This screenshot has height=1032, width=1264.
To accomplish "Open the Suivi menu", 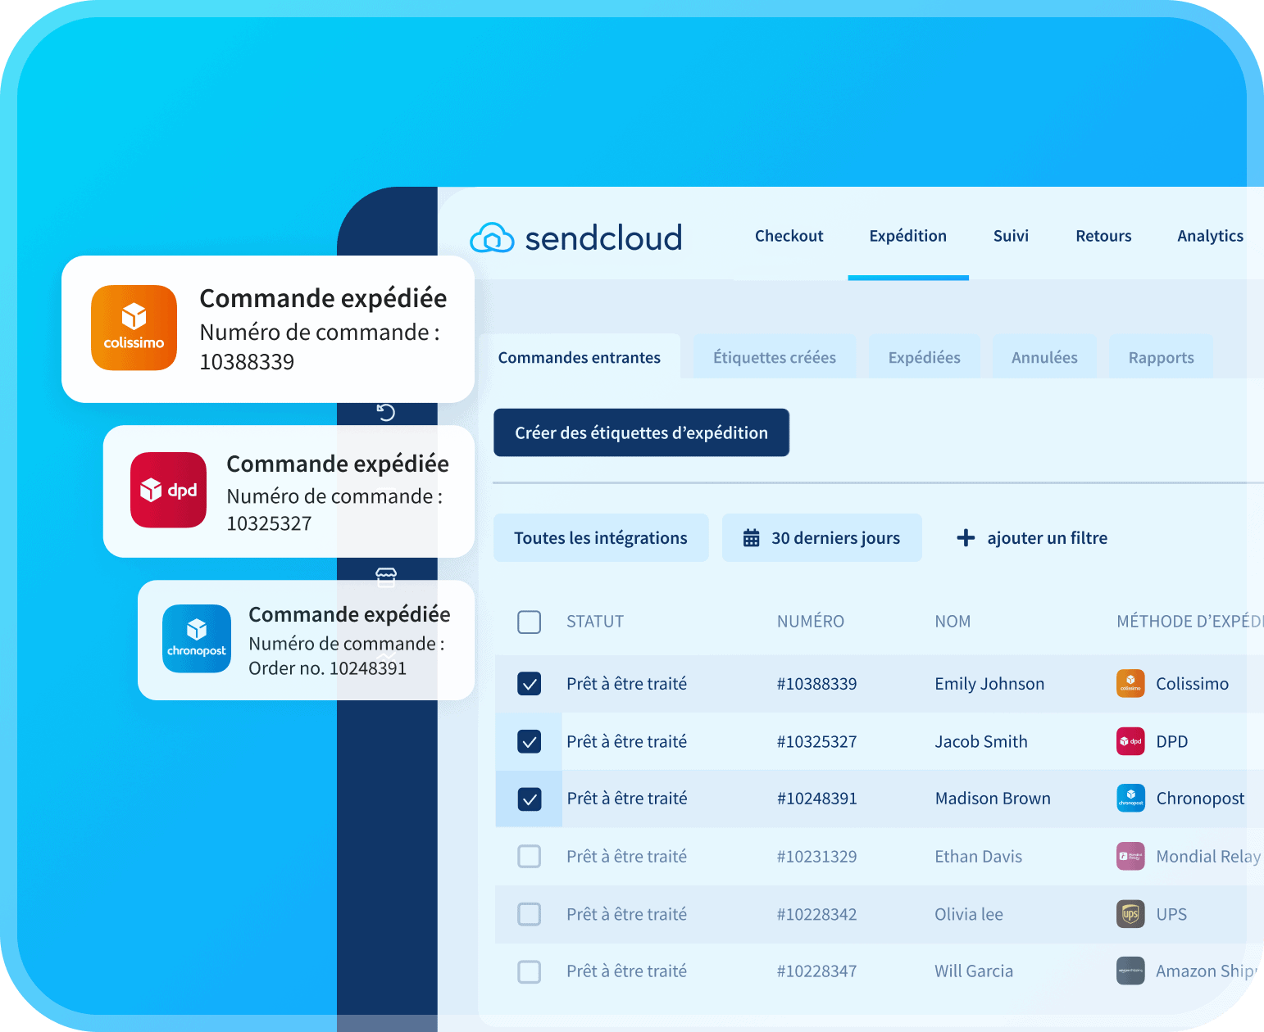I will point(1011,236).
